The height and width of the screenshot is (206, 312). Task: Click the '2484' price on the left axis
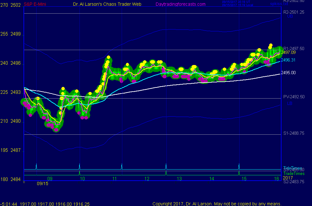click(x=16, y=179)
